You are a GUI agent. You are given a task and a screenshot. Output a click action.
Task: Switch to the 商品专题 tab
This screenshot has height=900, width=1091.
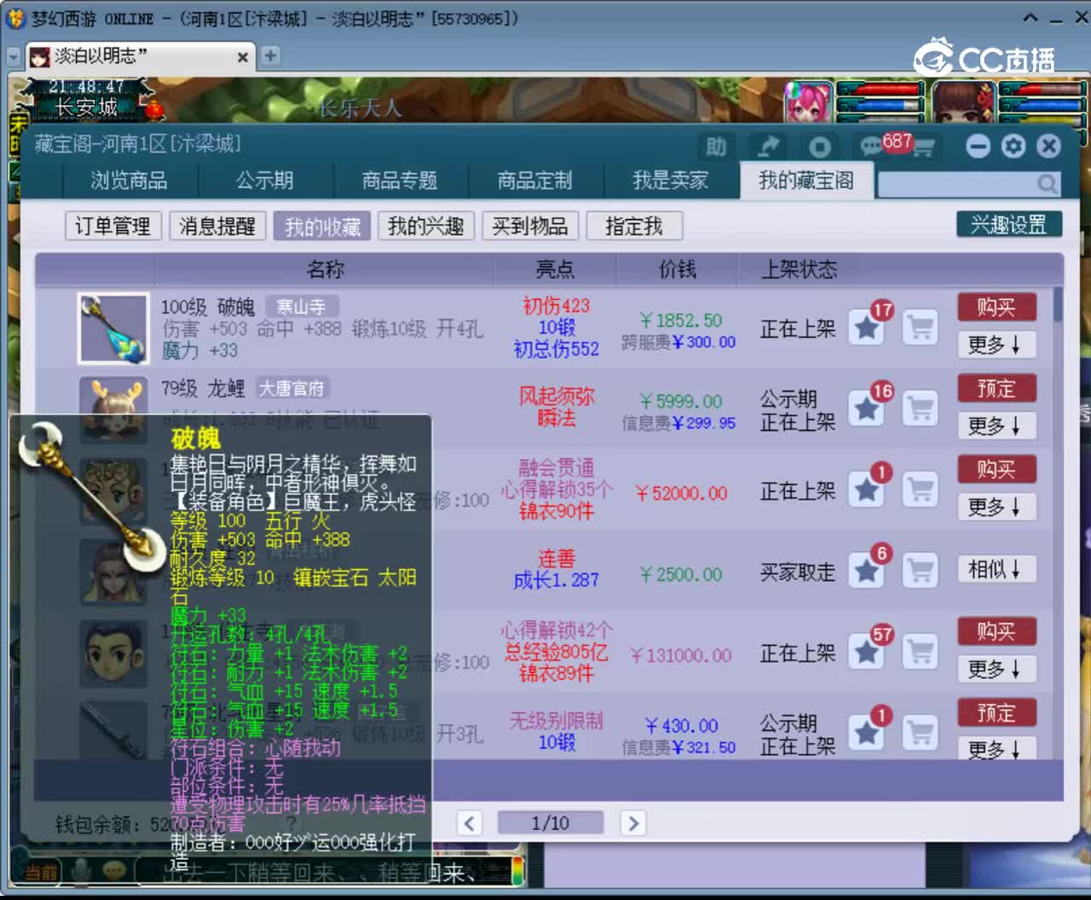(x=400, y=181)
